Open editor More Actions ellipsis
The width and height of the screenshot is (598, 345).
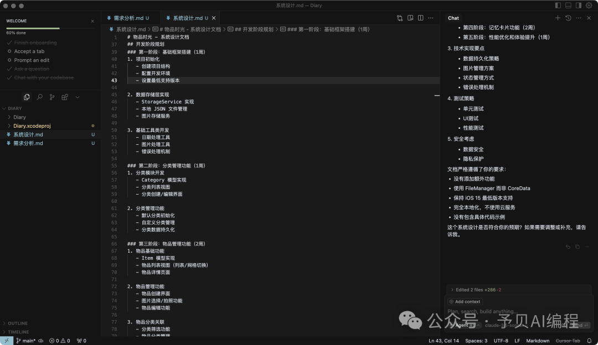click(431, 18)
